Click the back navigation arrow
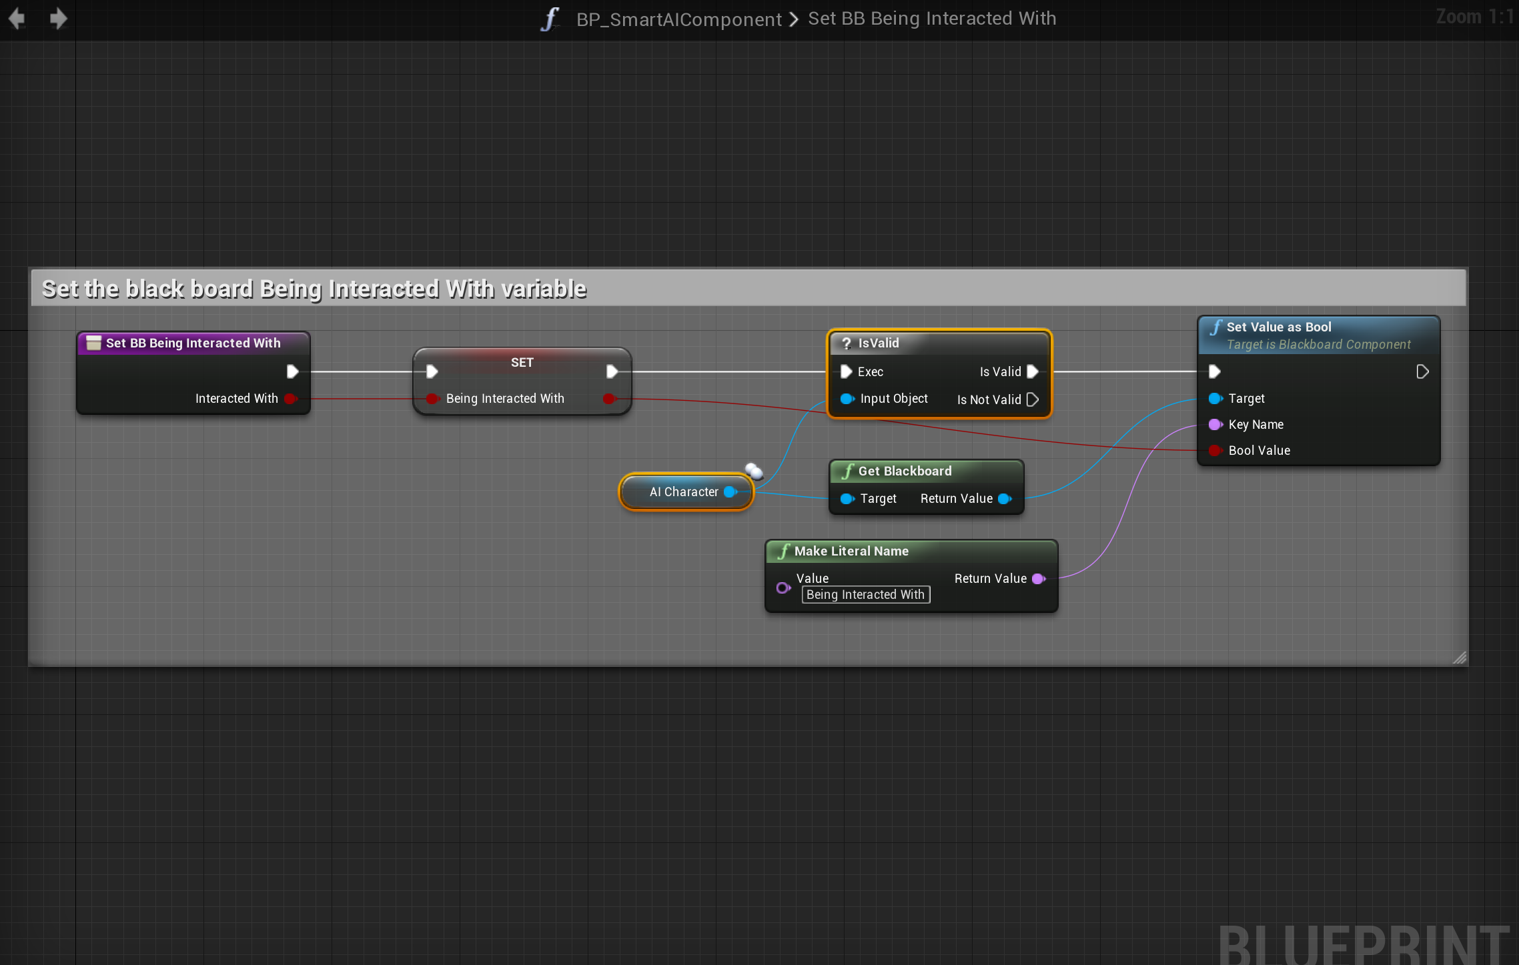 17,18
